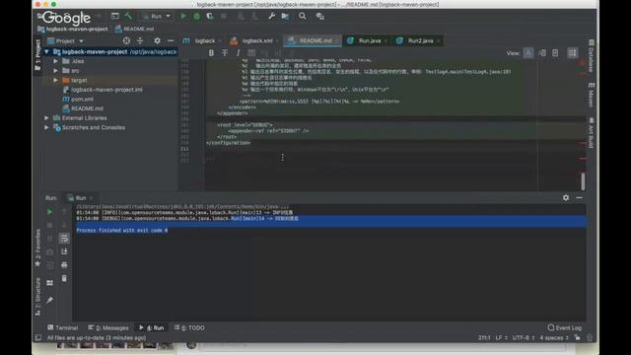The image size is (631, 355).
Task: Expand Scratches and Consoles node
Action: pyautogui.click(x=46, y=127)
